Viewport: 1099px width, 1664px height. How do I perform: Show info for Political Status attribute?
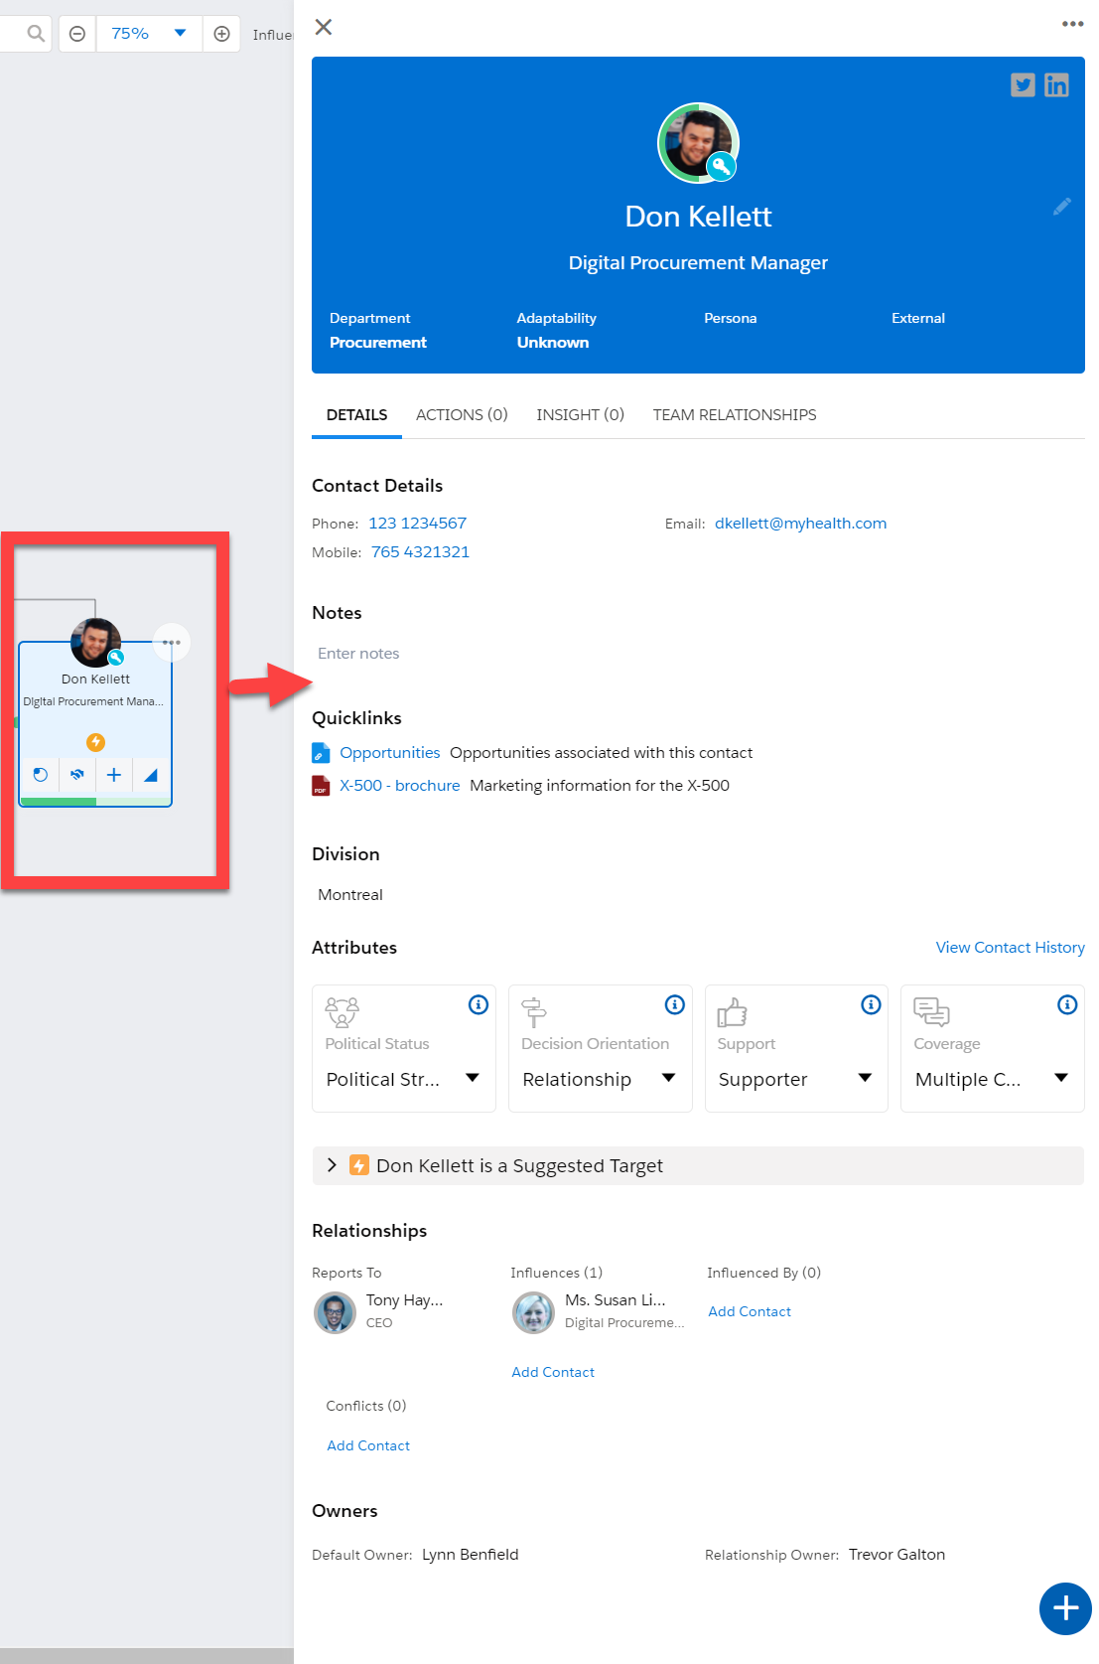coord(479,1004)
